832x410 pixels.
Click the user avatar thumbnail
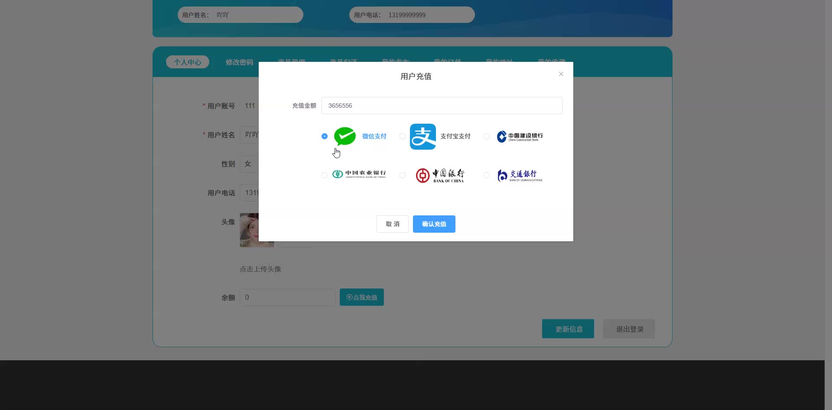click(249, 230)
